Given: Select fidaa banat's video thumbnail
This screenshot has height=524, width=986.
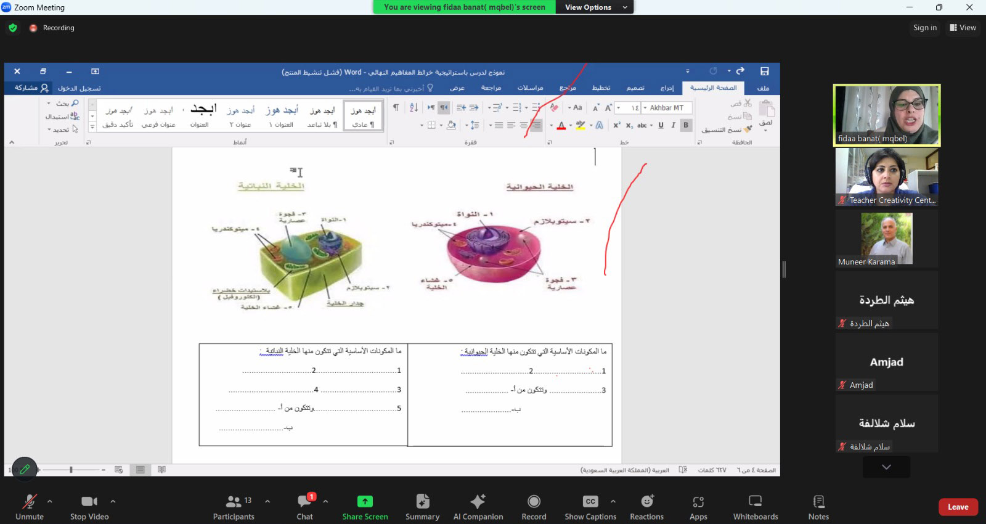Looking at the screenshot, I should point(886,115).
